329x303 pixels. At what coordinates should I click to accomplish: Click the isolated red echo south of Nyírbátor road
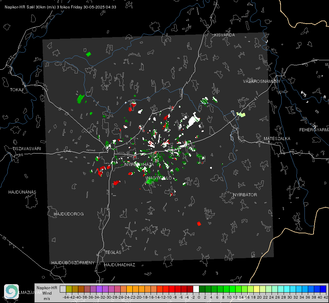tap(199, 224)
